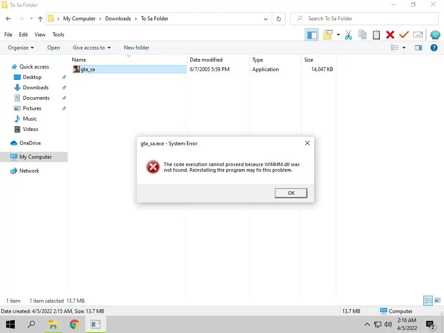Image resolution: width=444 pixels, height=333 pixels.
Task: Cut the selected file with scissors icon
Action: point(348,35)
